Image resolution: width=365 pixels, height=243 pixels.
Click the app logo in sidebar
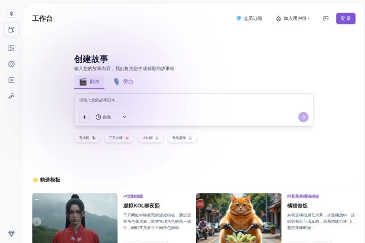(11, 13)
